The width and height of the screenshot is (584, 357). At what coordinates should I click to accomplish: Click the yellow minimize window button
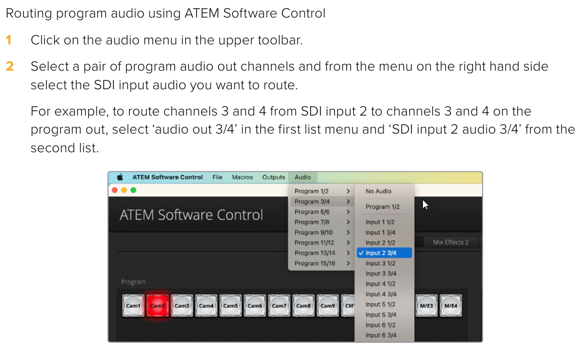point(124,190)
